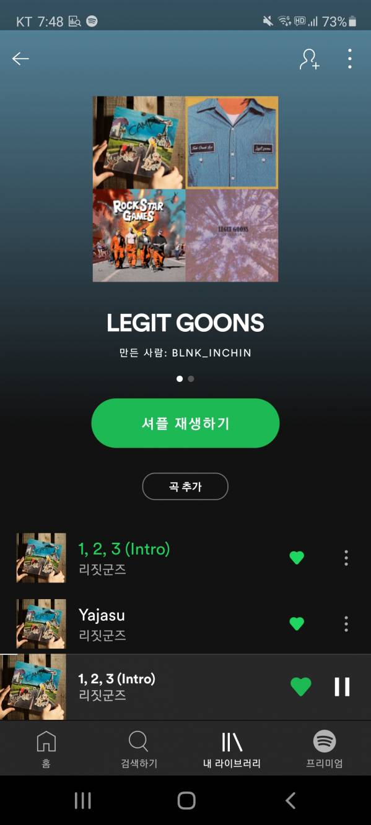Image resolution: width=371 pixels, height=825 pixels.
Task: Go to the 홈 tab
Action: [46, 749]
